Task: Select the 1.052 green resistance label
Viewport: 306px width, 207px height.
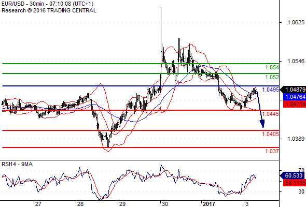Action: 272,77
